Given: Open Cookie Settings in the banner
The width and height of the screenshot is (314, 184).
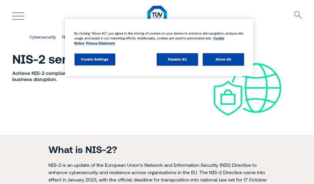Looking at the screenshot, I should pos(95,59).
